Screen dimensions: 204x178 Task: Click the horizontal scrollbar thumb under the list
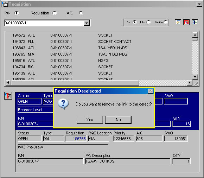(75, 83)
